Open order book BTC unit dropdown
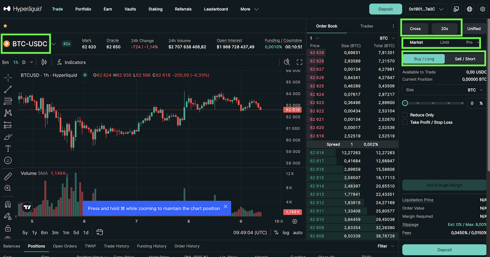 387,38
